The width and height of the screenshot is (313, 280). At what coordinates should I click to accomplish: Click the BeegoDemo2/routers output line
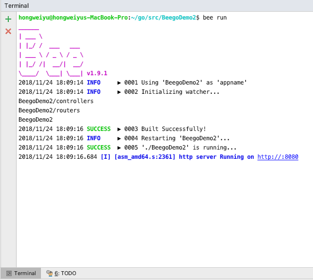pyautogui.click(x=49, y=110)
